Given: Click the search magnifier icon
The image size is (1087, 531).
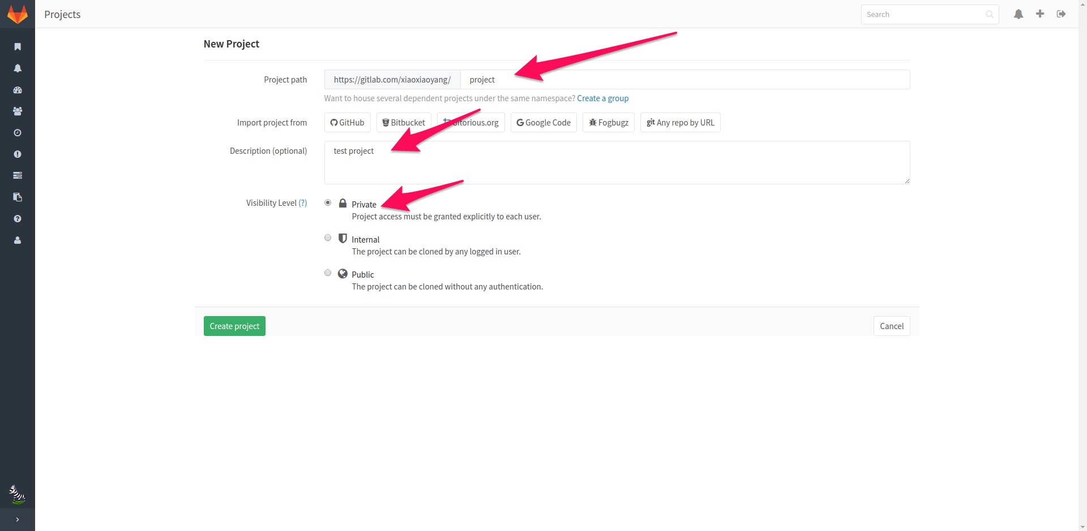Looking at the screenshot, I should (x=989, y=14).
